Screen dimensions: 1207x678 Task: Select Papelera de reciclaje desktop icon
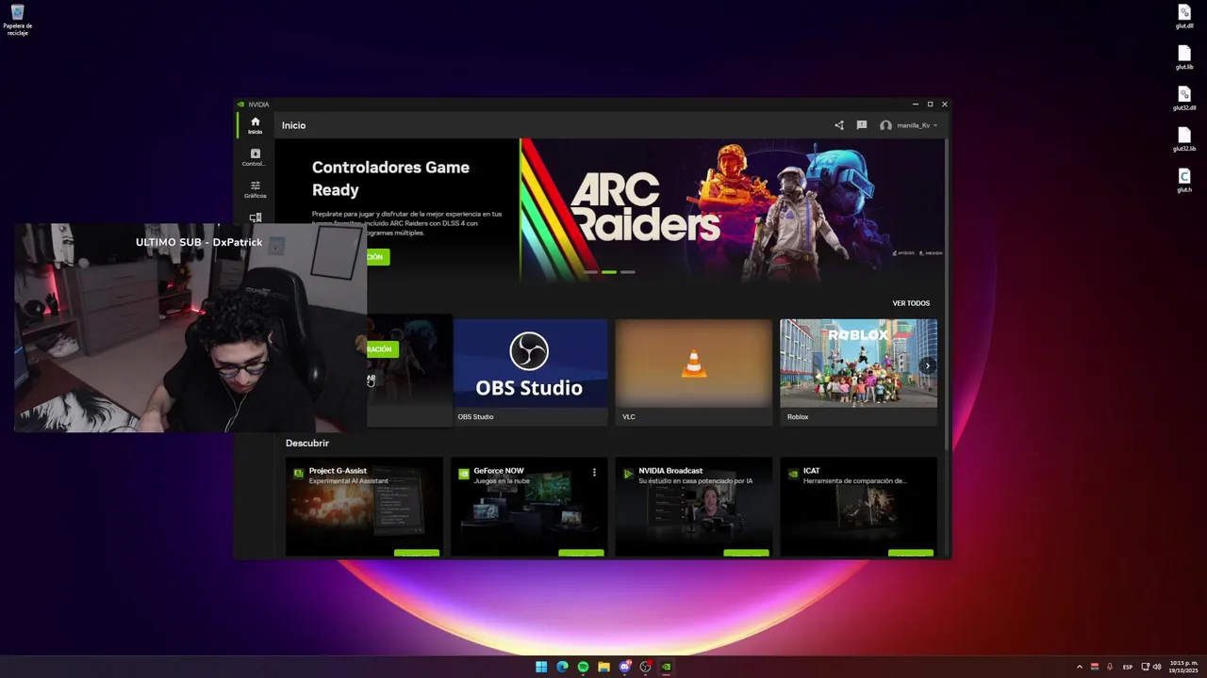click(x=17, y=20)
